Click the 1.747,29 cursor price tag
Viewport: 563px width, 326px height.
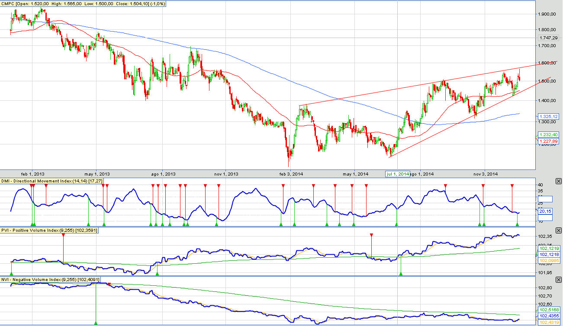[x=548, y=38]
